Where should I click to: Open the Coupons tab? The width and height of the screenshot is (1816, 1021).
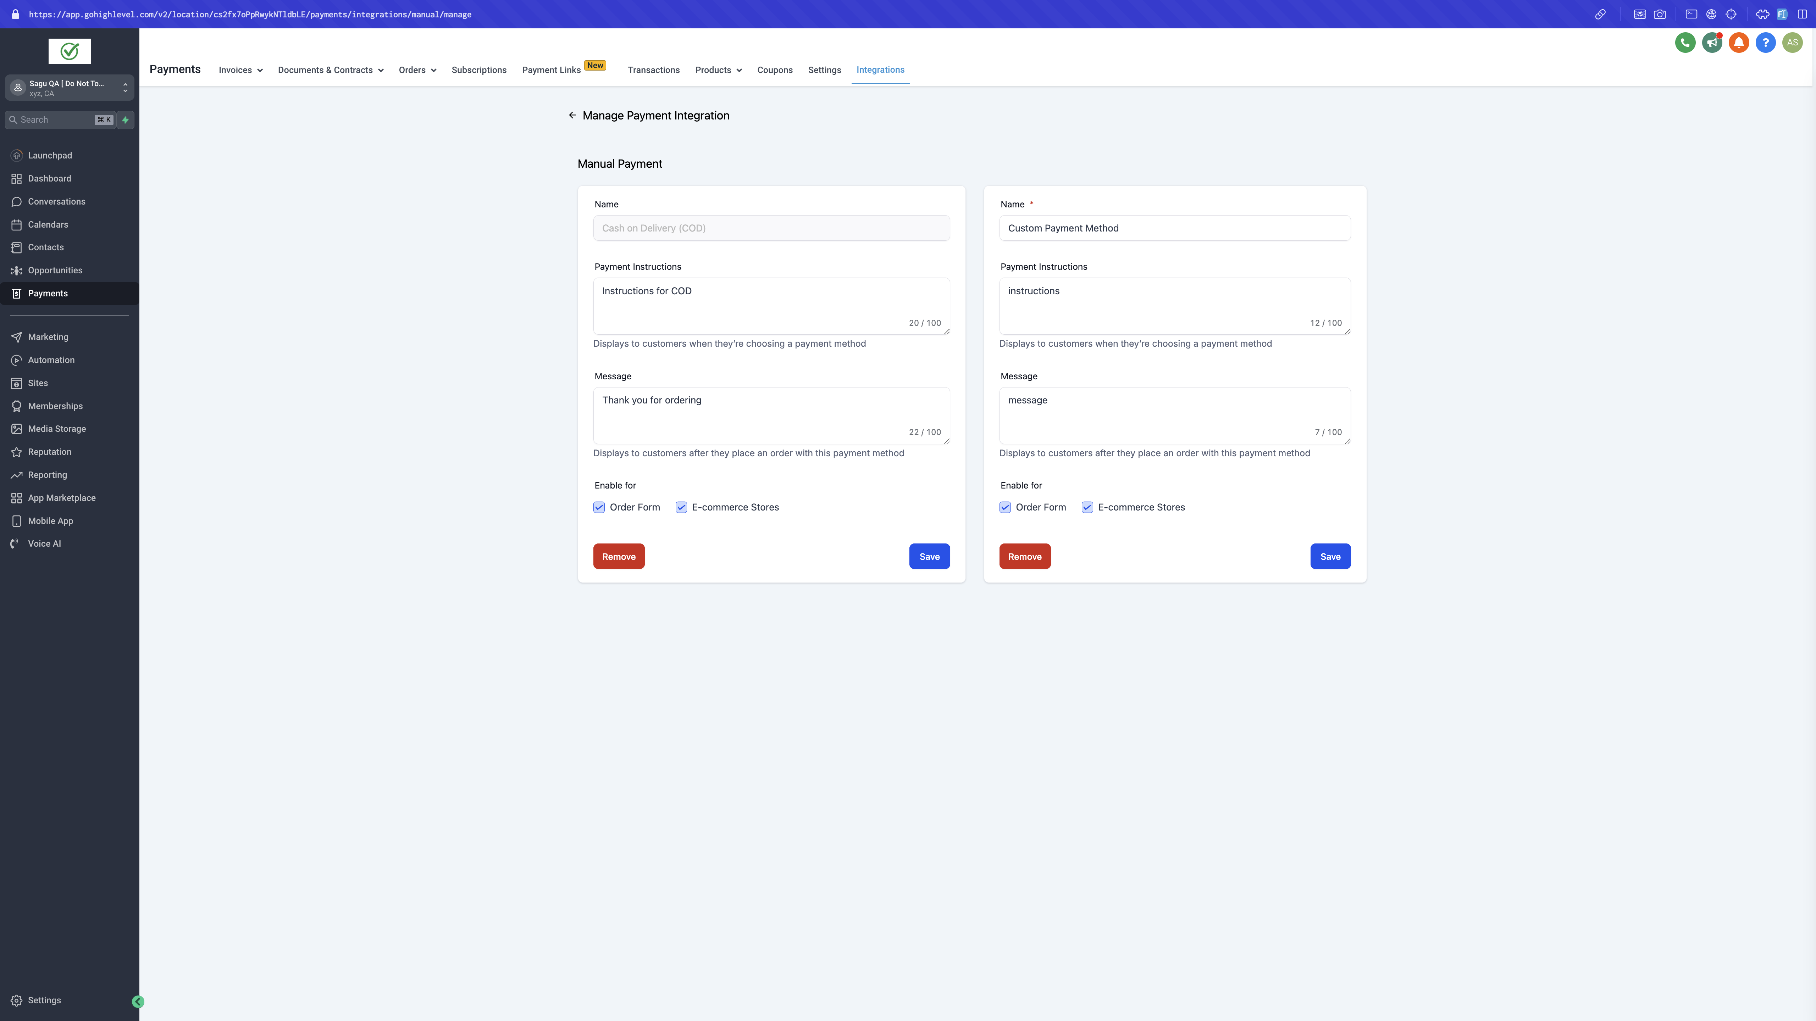774,70
